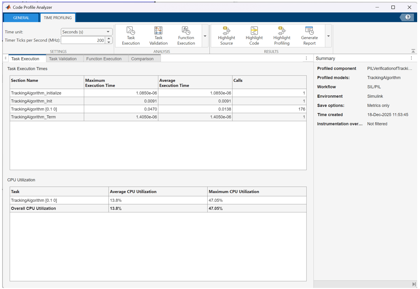Click the Timer Ticks per Second field
Screen dimensions: 420x289
(83, 41)
